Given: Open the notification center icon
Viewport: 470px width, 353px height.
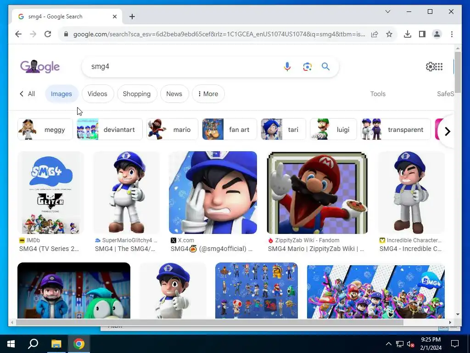Looking at the screenshot, I should 455,344.
